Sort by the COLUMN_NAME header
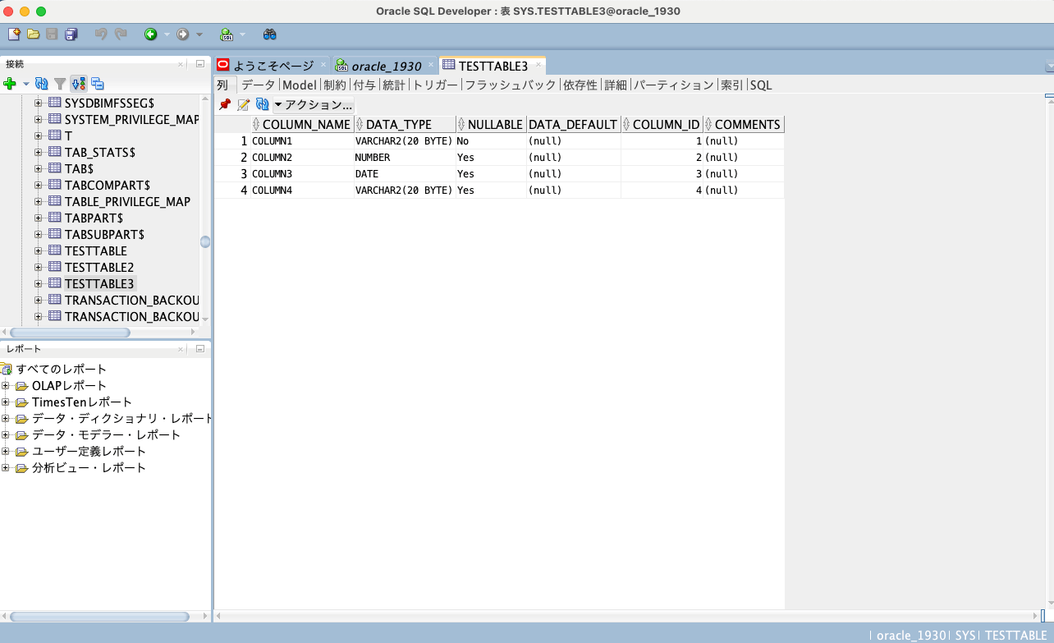This screenshot has width=1054, height=643. tap(302, 124)
